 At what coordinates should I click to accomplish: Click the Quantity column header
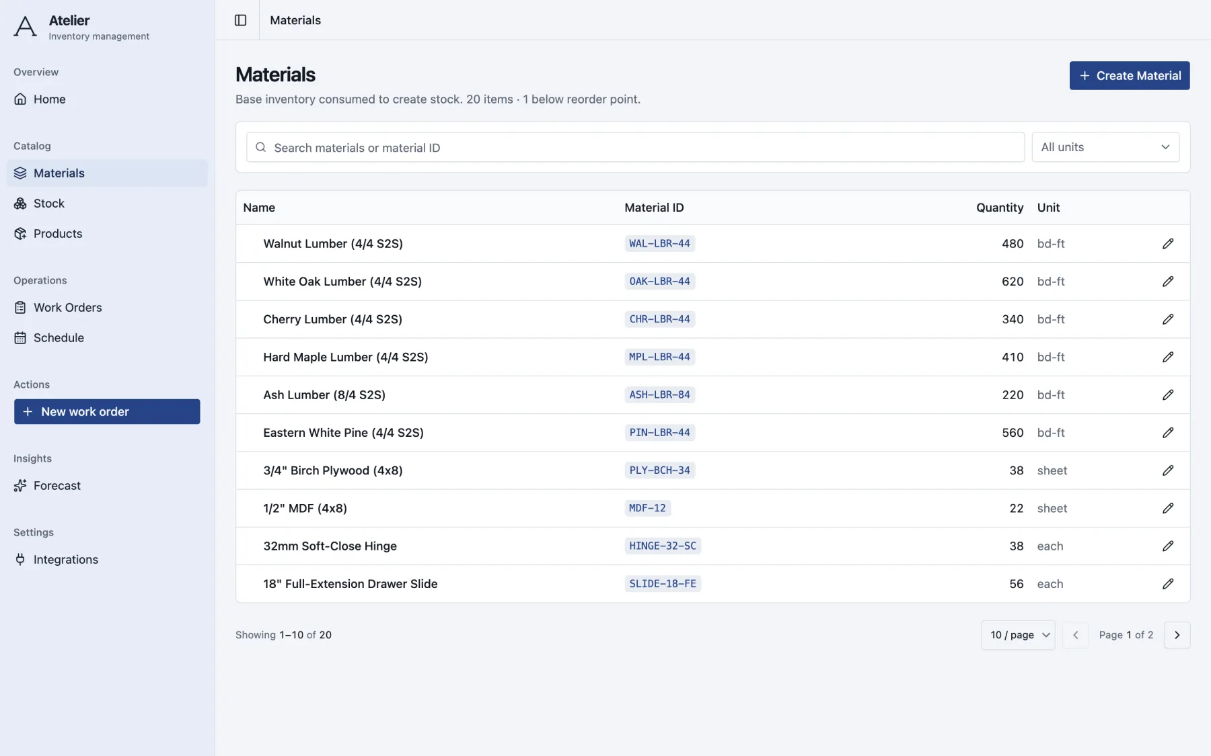click(x=1000, y=208)
